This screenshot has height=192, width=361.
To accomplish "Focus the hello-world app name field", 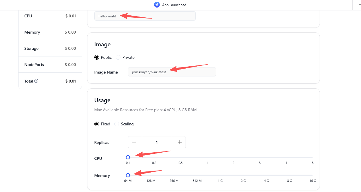I will point(145,16).
